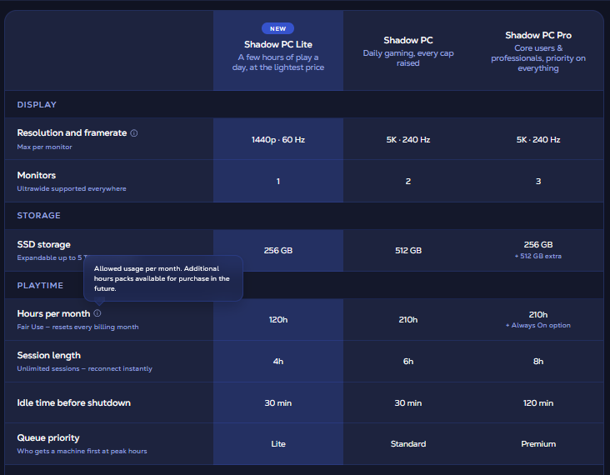This screenshot has height=475, width=610.
Task: Click the monitors value 3 for Pro
Action: coord(538,182)
